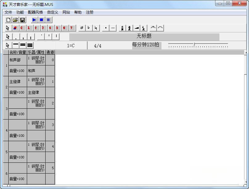The width and height of the screenshot is (249, 189).
Task: Select the eraser tool icon
Action: [x=15, y=28]
